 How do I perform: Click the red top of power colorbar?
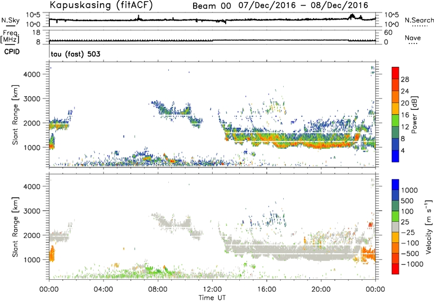click(x=395, y=73)
